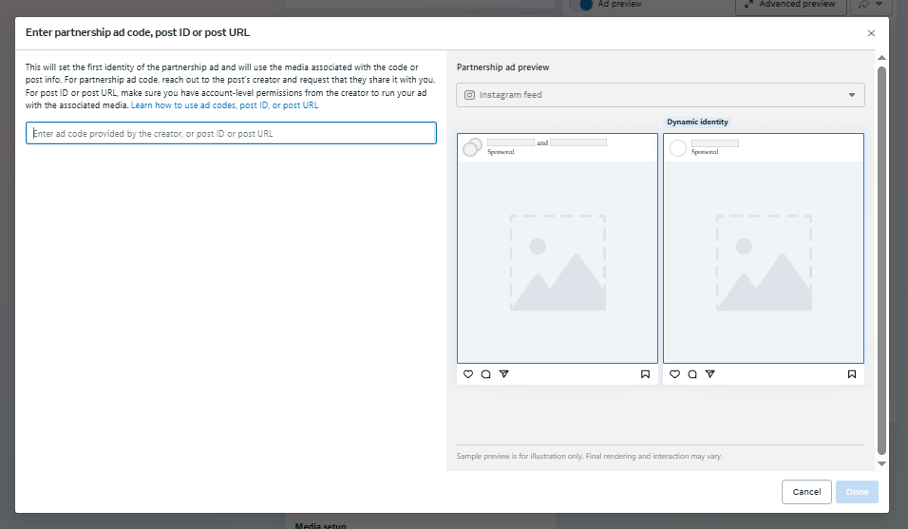
Task: Click the bookmark icon on the Dynamic identity preview
Action: tap(851, 374)
